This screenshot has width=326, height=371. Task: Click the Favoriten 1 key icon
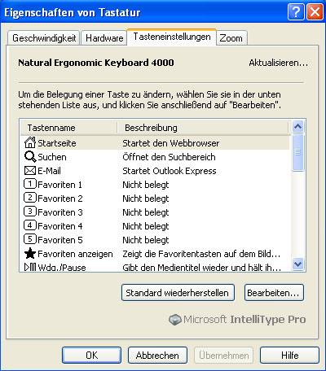coord(30,184)
